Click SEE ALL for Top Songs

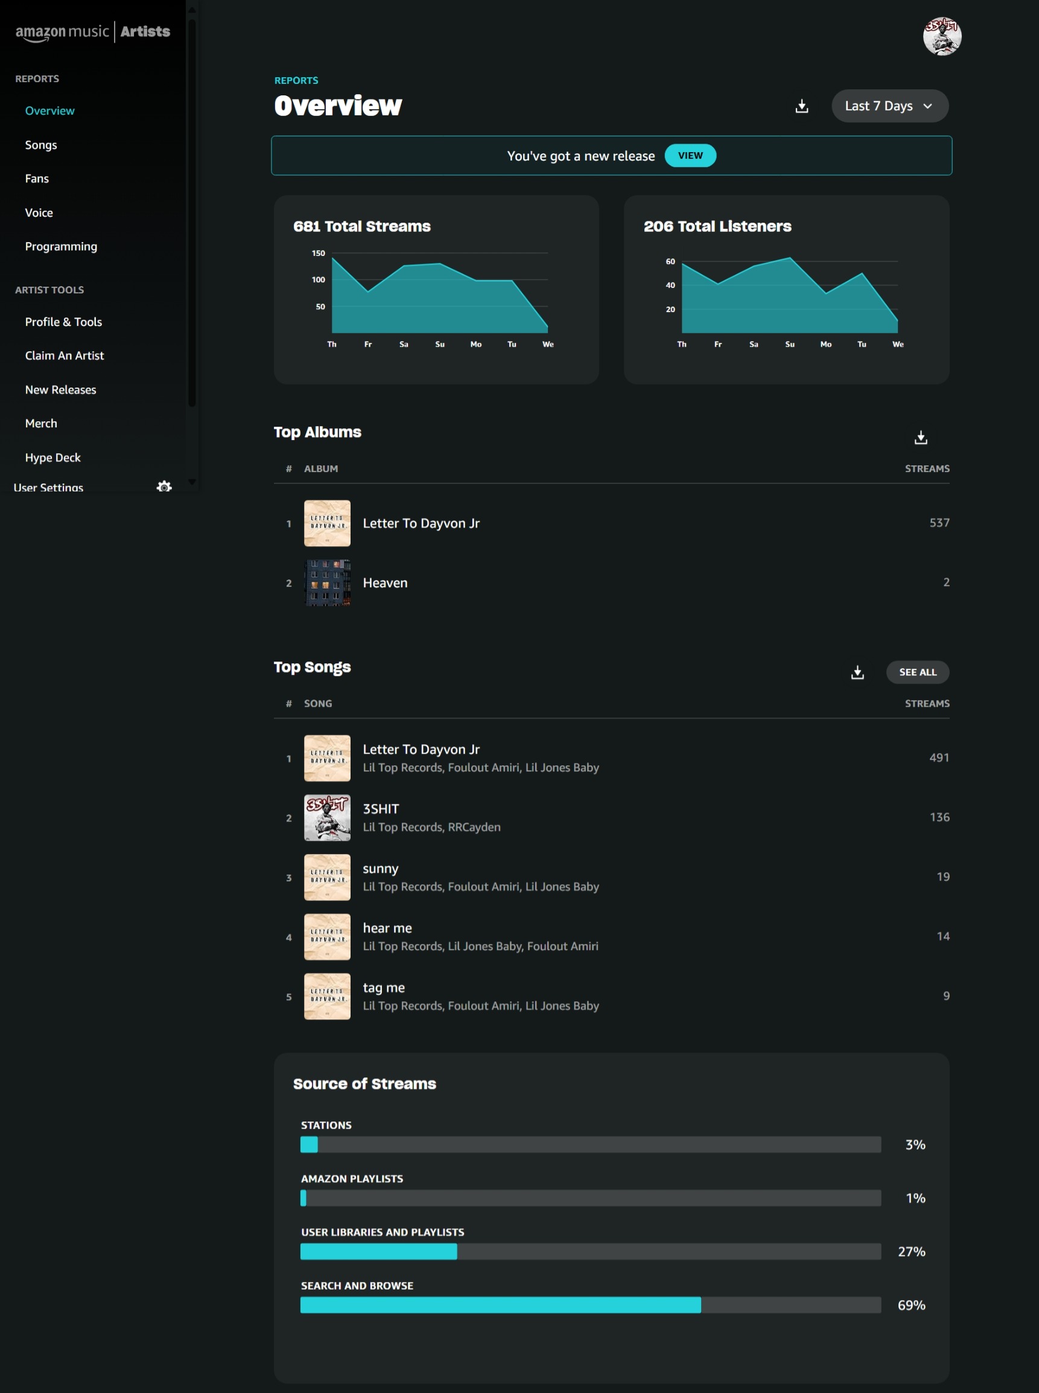click(x=917, y=672)
